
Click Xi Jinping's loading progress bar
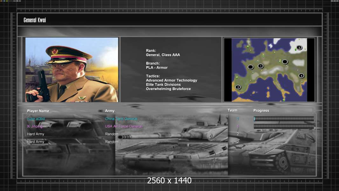[x=284, y=126]
